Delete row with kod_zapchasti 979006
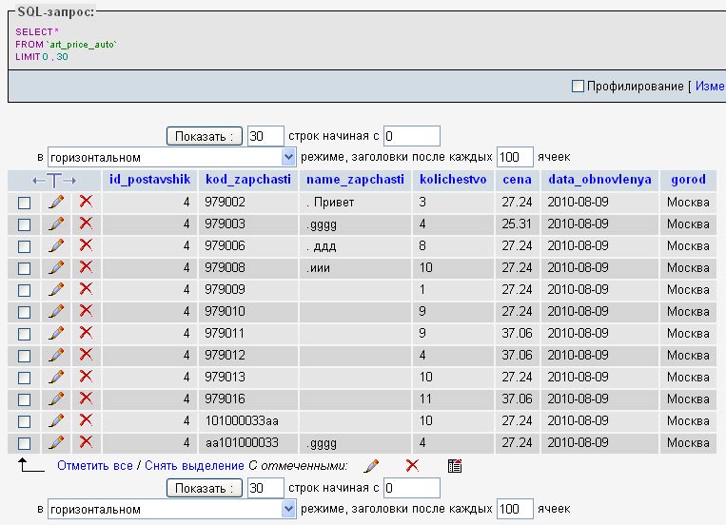 click(x=86, y=245)
